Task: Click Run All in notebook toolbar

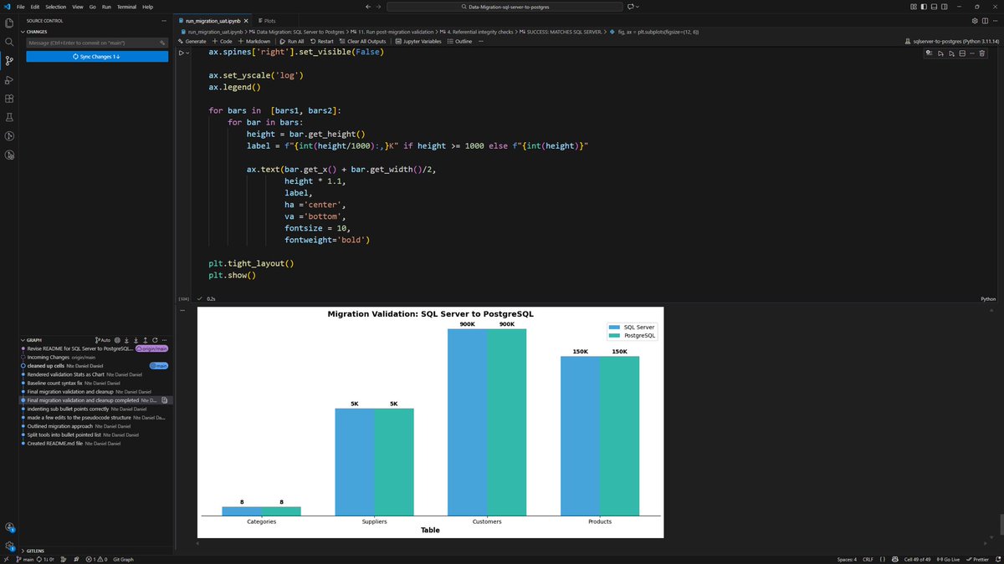Action: click(x=292, y=41)
